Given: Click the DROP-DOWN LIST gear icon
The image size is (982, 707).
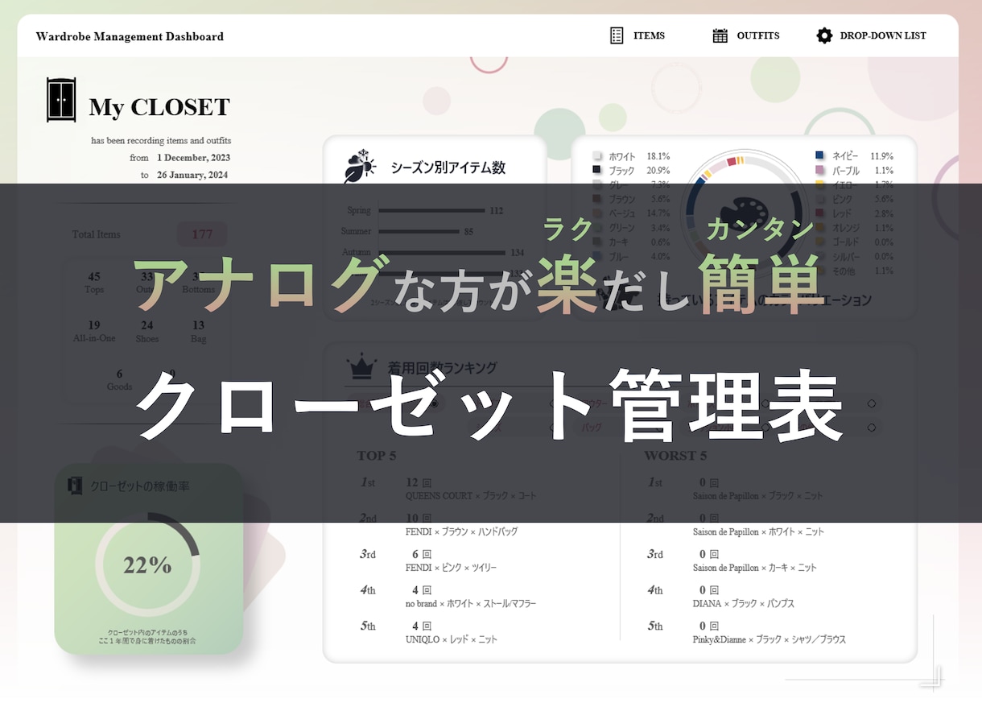Looking at the screenshot, I should 824,35.
